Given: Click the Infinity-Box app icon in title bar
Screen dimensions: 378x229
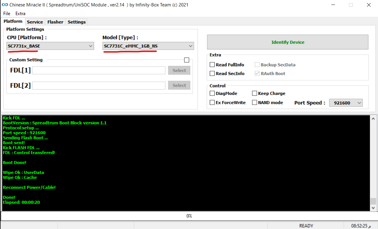Looking at the screenshot, I should (5, 5).
